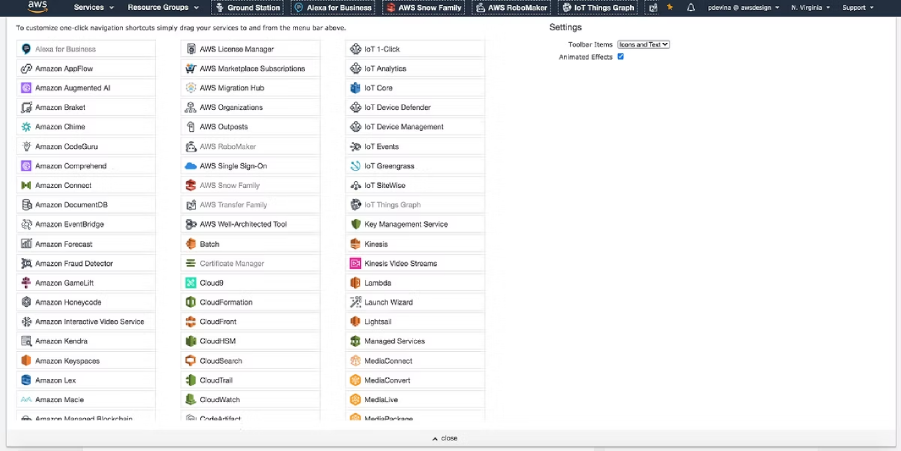Click the AWS logo home icon

[38, 7]
